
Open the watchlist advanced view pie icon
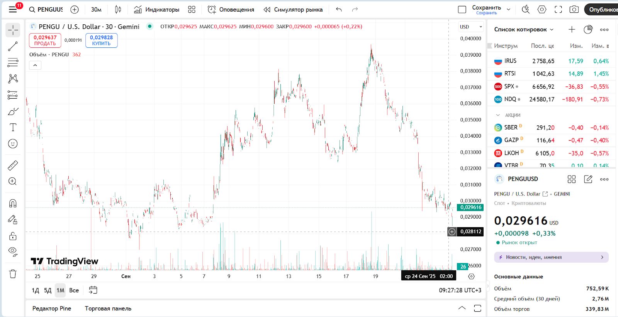[588, 29]
